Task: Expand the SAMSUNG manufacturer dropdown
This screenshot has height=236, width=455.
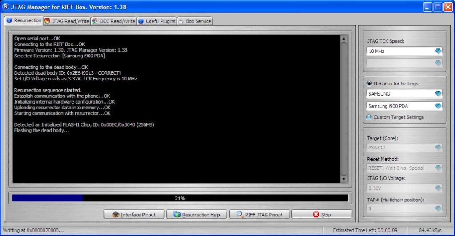Action: [404, 94]
